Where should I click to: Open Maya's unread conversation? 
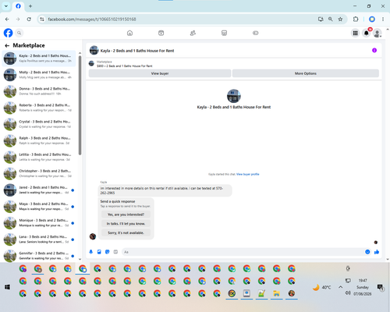point(39,207)
